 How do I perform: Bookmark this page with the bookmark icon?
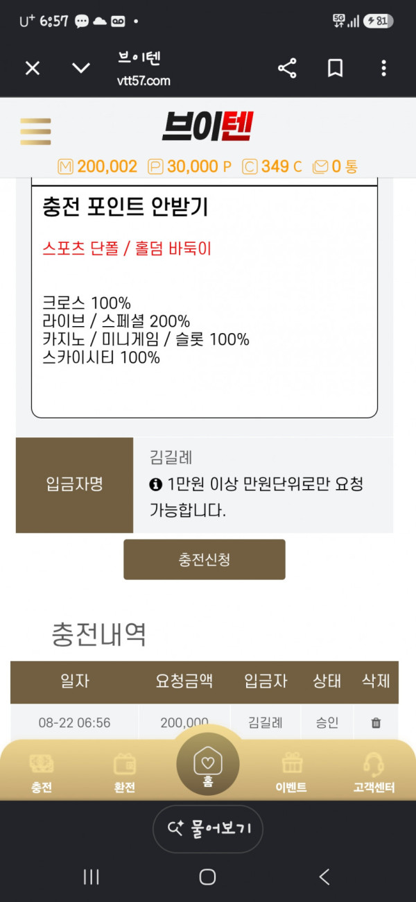coord(336,68)
